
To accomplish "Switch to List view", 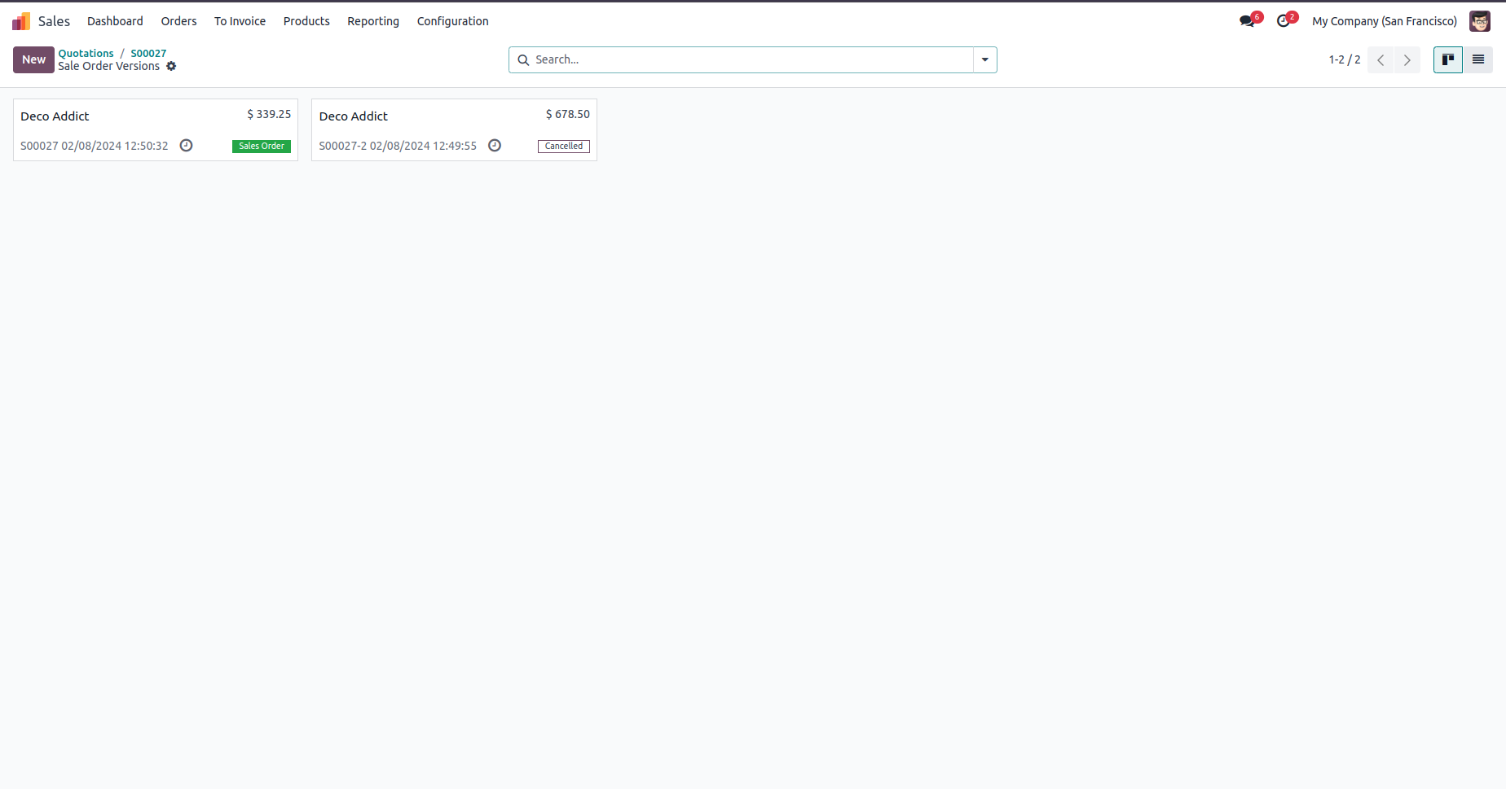I will click(1477, 59).
